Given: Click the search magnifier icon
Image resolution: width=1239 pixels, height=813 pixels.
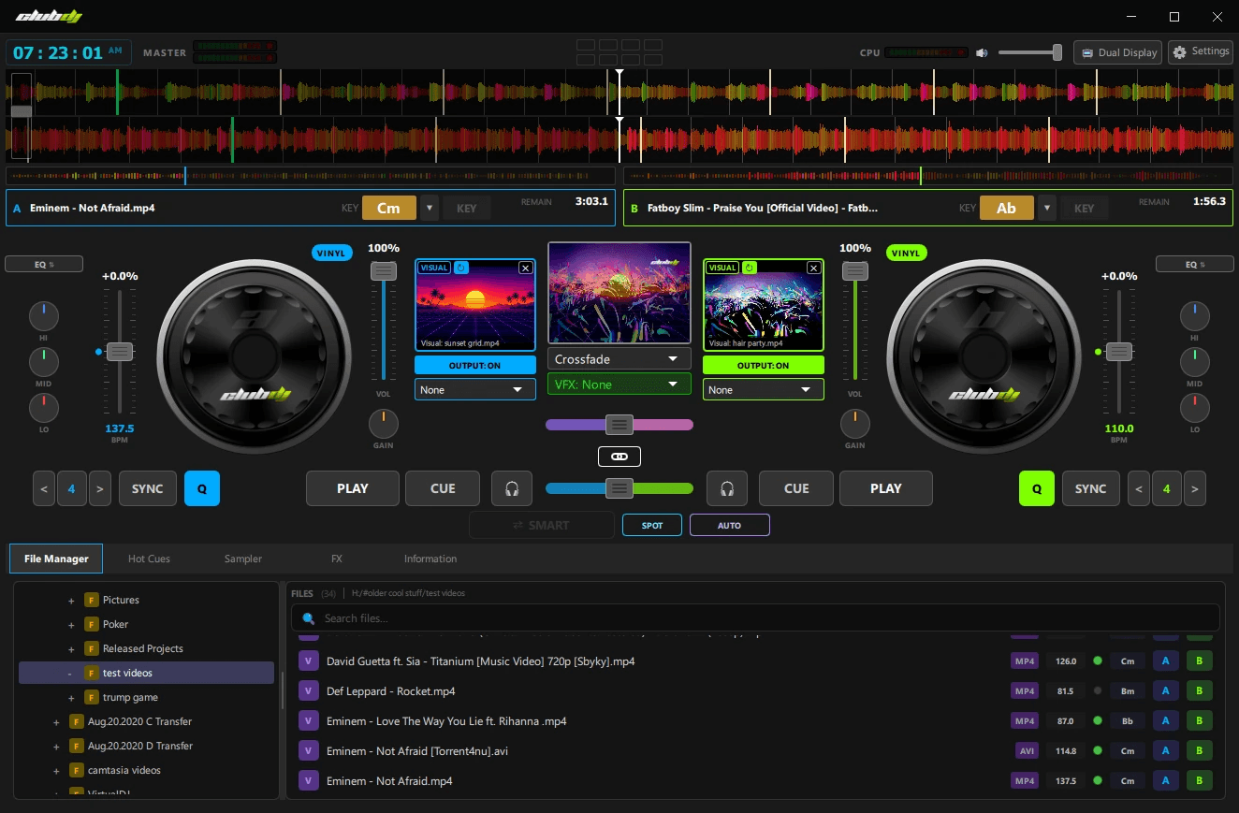Looking at the screenshot, I should 308,618.
